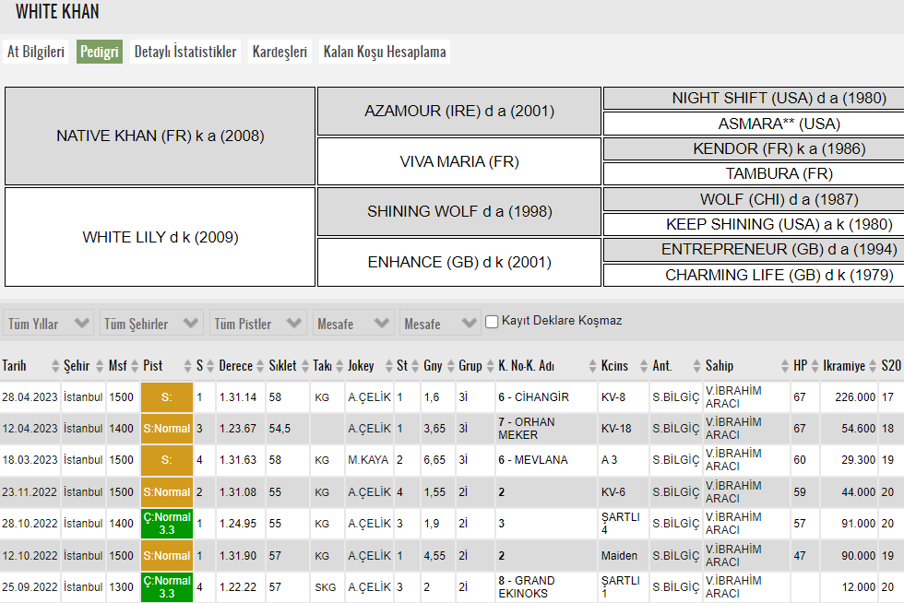Go to the Kardeşleri tab
The image size is (904, 603).
[x=280, y=52]
